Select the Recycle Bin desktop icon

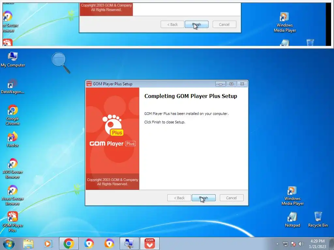pos(318,220)
